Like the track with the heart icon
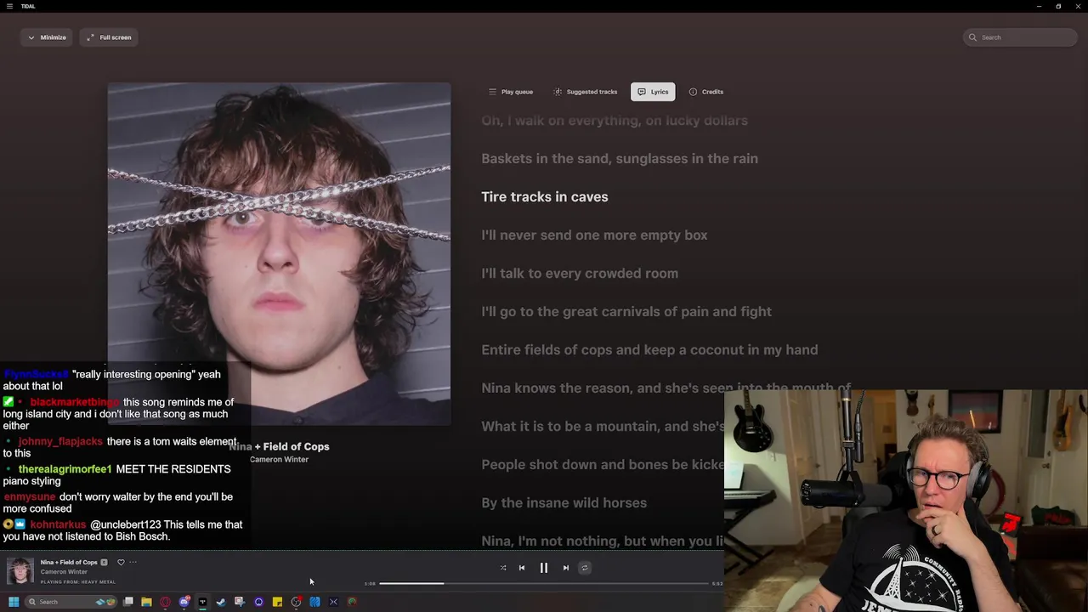1088x612 pixels. coord(121,562)
